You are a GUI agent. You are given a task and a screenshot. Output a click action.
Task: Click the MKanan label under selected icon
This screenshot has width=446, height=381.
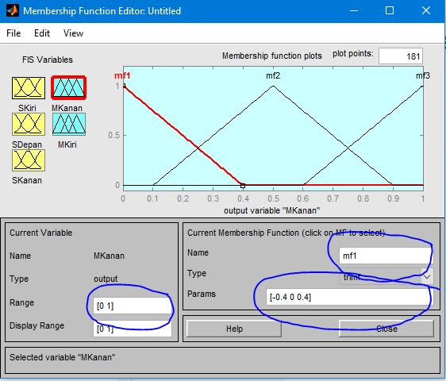tap(67, 108)
